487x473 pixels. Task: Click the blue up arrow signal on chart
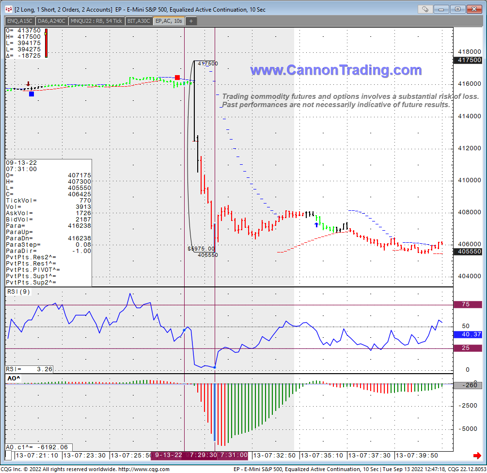click(x=316, y=225)
